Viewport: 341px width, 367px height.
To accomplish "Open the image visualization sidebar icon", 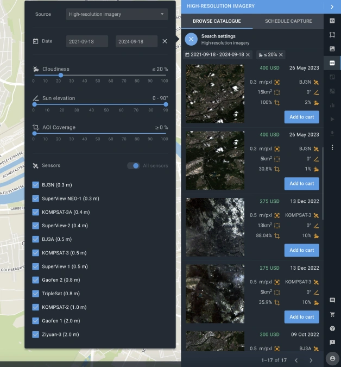I will (332, 49).
